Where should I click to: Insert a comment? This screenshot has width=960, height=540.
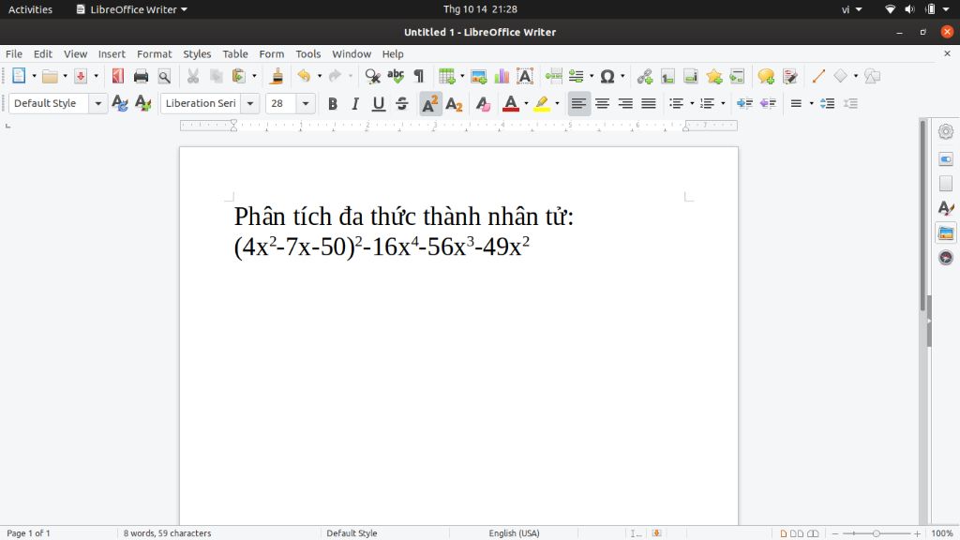[x=766, y=76]
